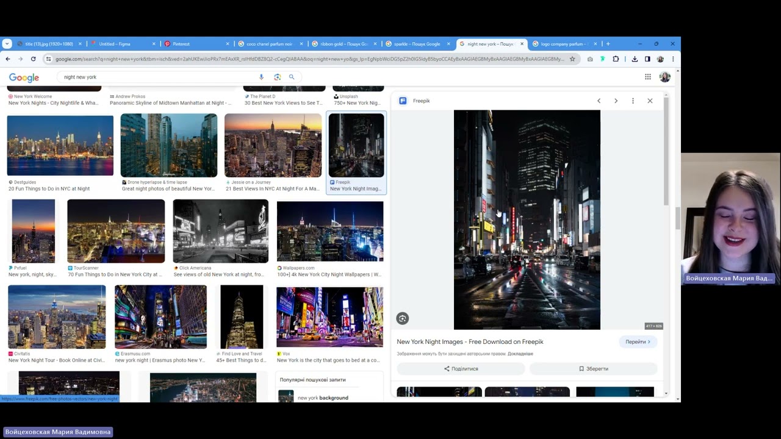Viewport: 781px width, 439px height.
Task: Switch to the sparkle search tab
Action: pos(417,44)
